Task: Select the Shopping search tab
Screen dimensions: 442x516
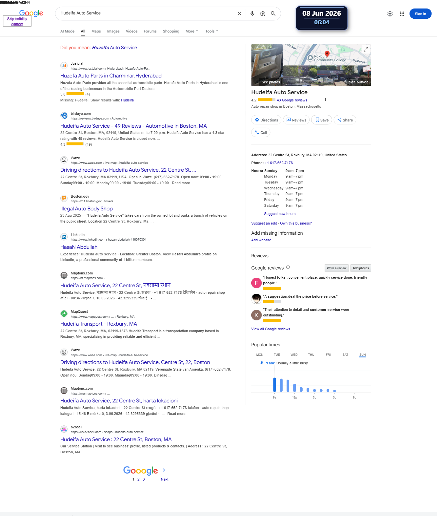Action: [x=171, y=31]
